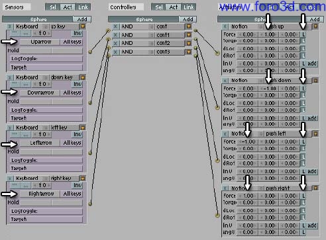Toggle Act filter in Sensors header
Image resolution: width=326 pixels, height=240 pixels.
pos(68,7)
